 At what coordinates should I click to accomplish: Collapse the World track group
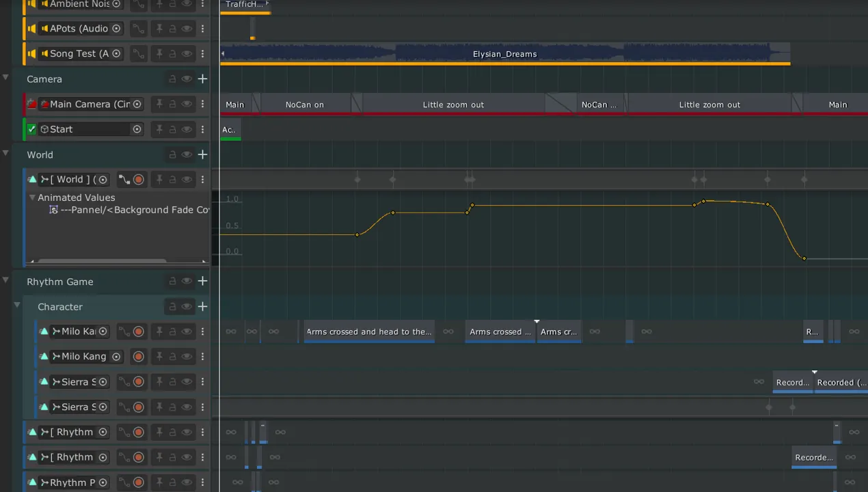click(x=6, y=152)
